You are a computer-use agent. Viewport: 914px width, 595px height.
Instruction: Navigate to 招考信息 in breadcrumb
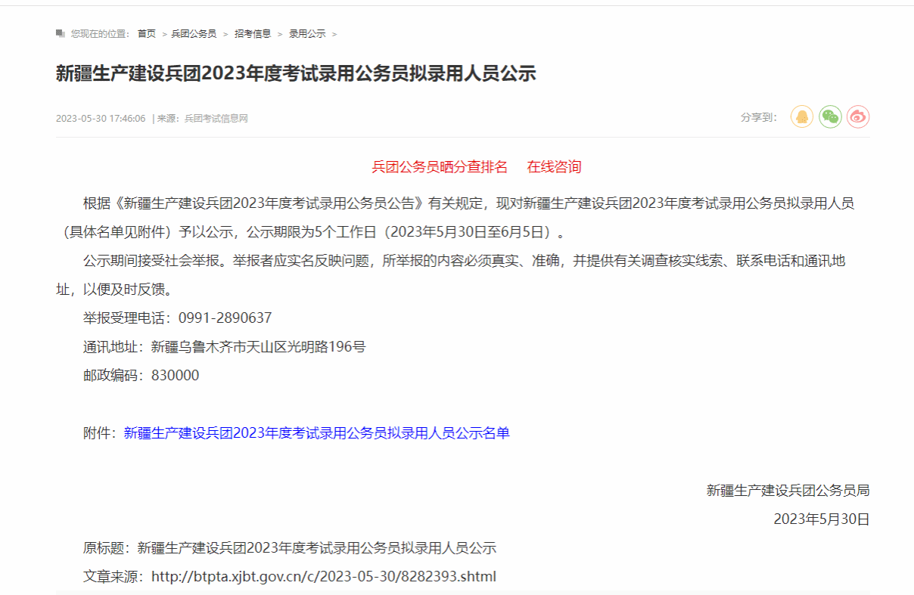253,34
